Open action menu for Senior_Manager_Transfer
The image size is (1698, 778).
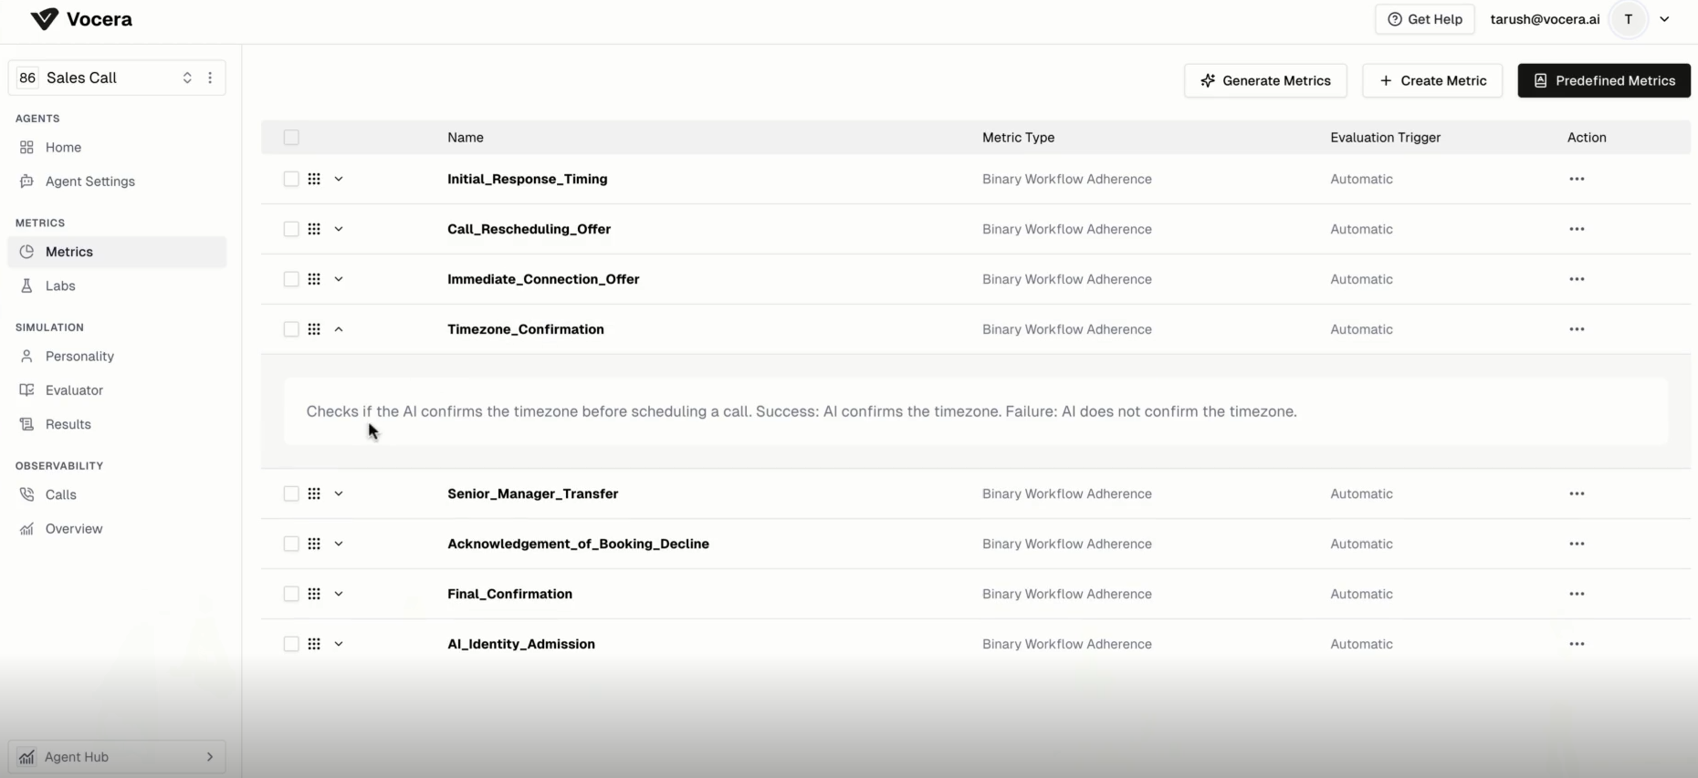[1577, 493]
